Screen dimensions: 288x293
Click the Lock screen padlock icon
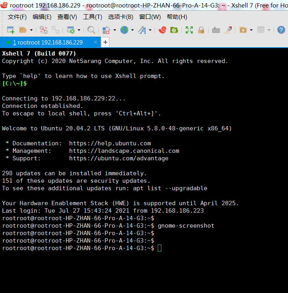click(201, 30)
